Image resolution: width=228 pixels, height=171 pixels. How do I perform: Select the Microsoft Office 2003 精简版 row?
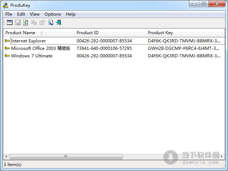coord(114,48)
